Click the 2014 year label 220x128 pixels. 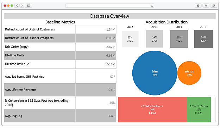(x=179, y=27)
